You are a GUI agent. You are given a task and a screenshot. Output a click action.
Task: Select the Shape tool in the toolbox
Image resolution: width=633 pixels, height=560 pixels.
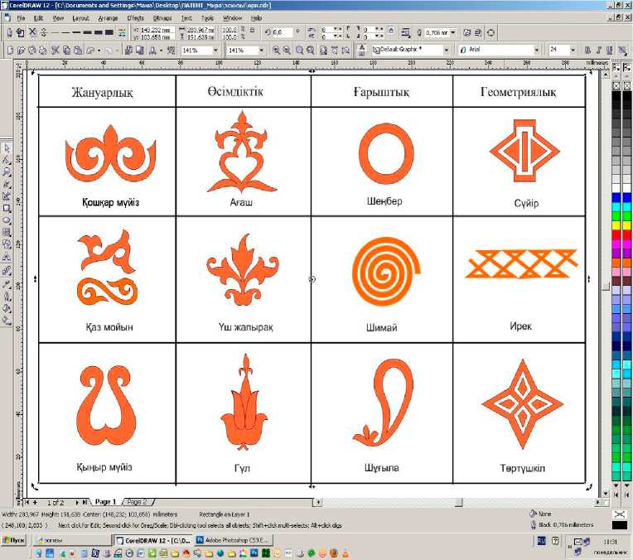(x=7, y=160)
